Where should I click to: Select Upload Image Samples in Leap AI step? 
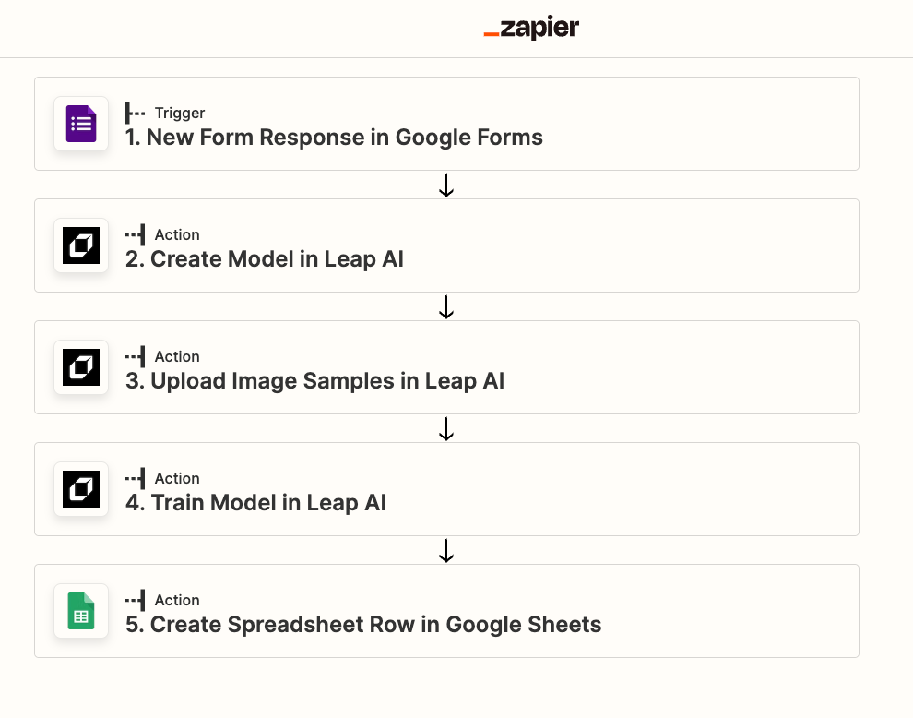446,367
